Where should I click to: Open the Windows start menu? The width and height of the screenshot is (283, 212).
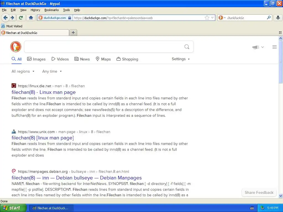(x=13, y=208)
